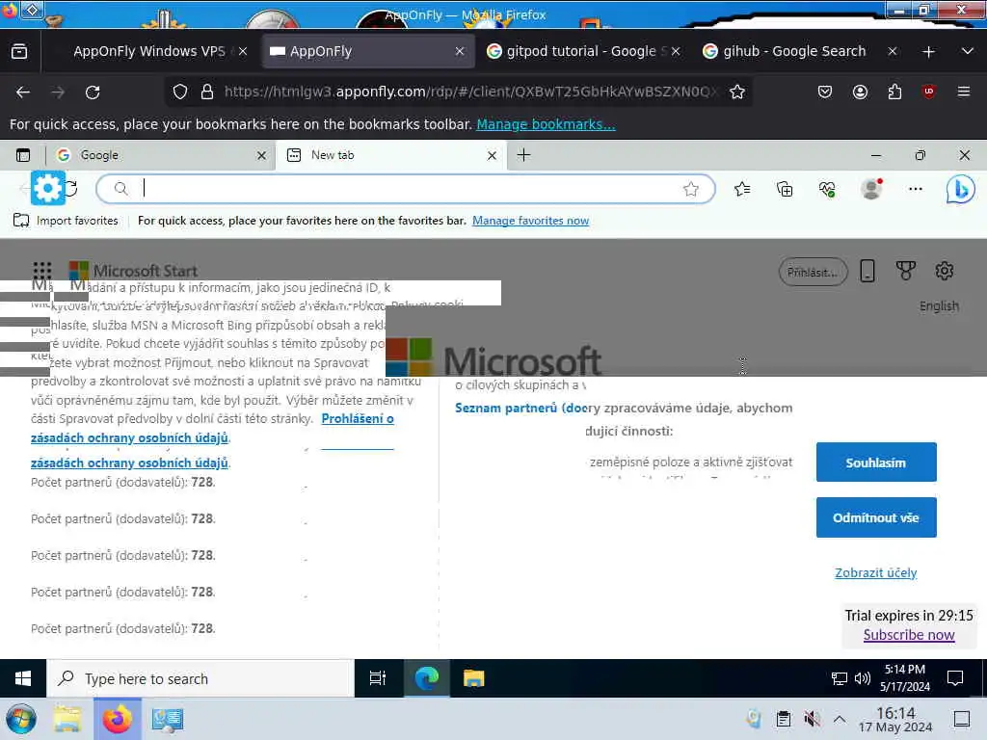Add page to Edge favorites star

coord(690,189)
